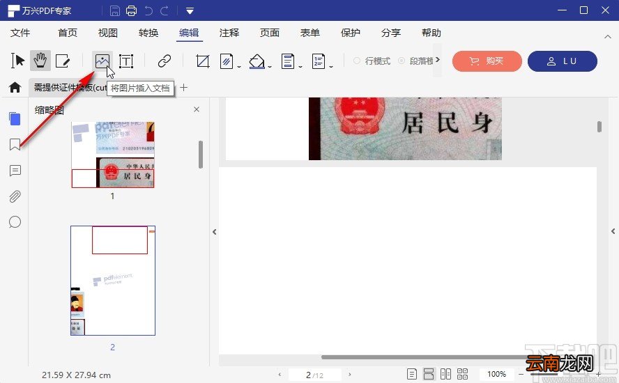The height and width of the screenshot is (383, 619).
Task: Switch to the 帮助 tab
Action: [x=431, y=33]
